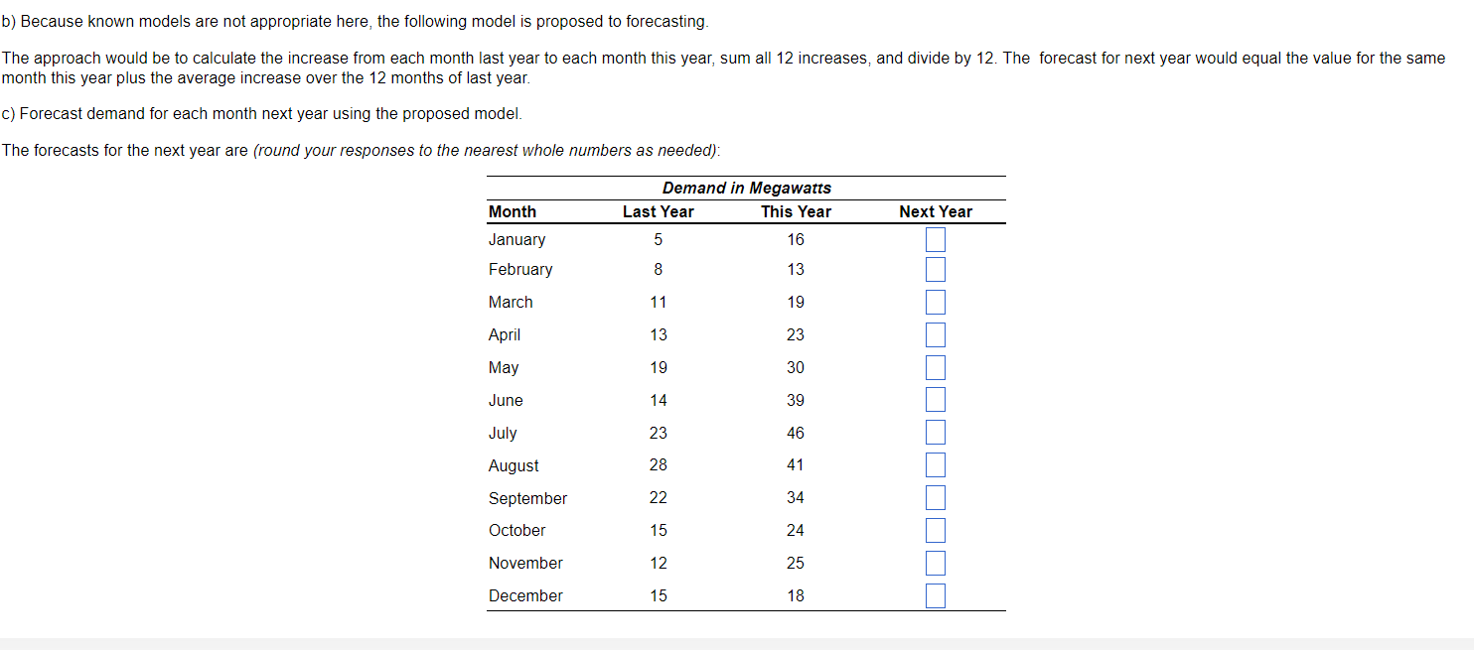This screenshot has height=650, width=1474.
Task: Click the June Next Year entry box
Action: coord(935,399)
